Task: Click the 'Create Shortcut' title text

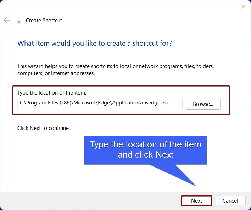Action: [44, 21]
